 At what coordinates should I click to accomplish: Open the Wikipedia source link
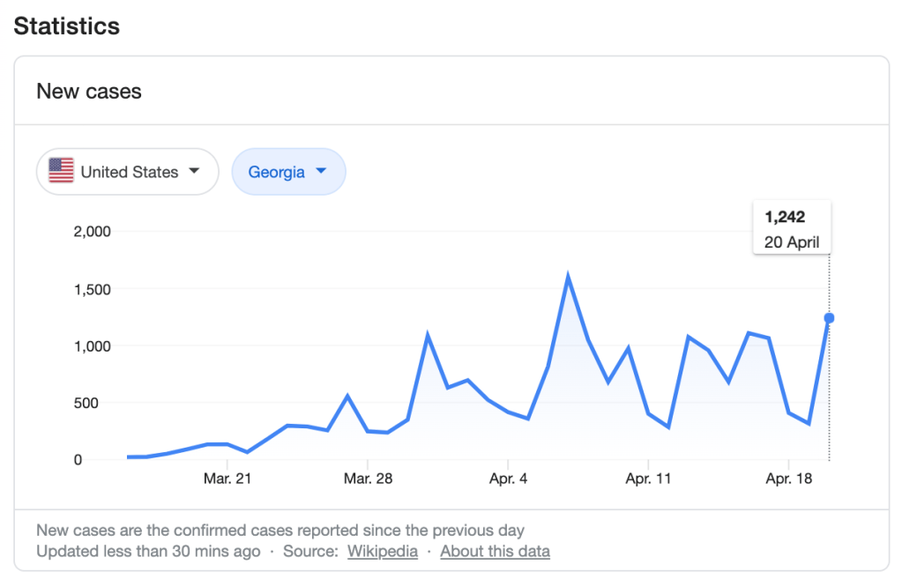click(382, 552)
